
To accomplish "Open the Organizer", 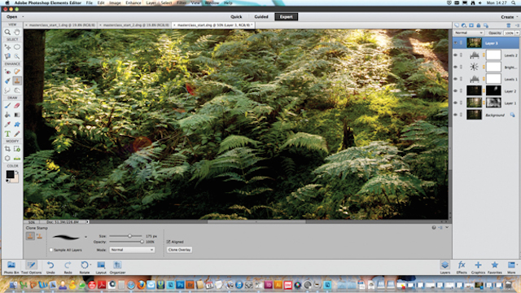I will (117, 267).
